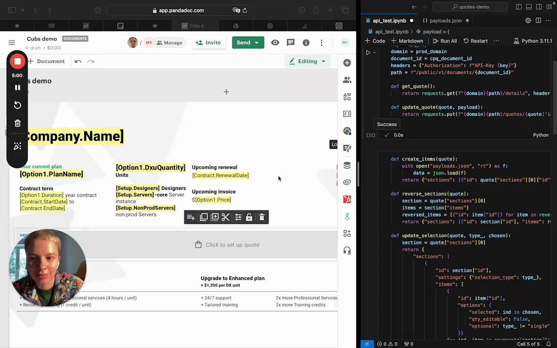Open the attachments paperclip icon in sidebar
557x348 pixels.
(x=347, y=182)
